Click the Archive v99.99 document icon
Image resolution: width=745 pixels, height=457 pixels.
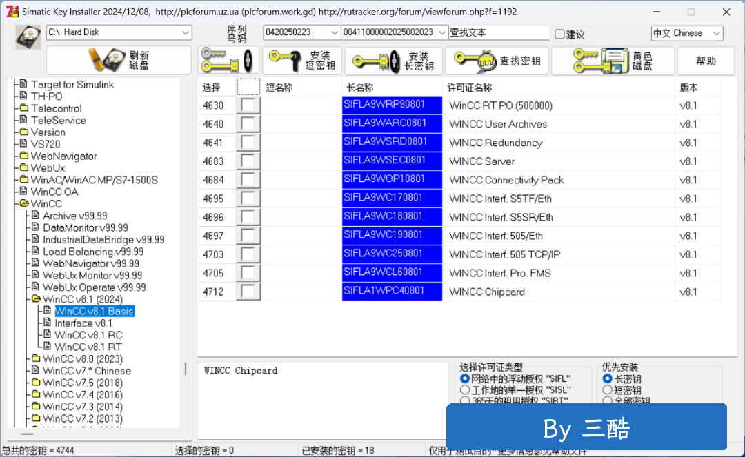pos(36,215)
